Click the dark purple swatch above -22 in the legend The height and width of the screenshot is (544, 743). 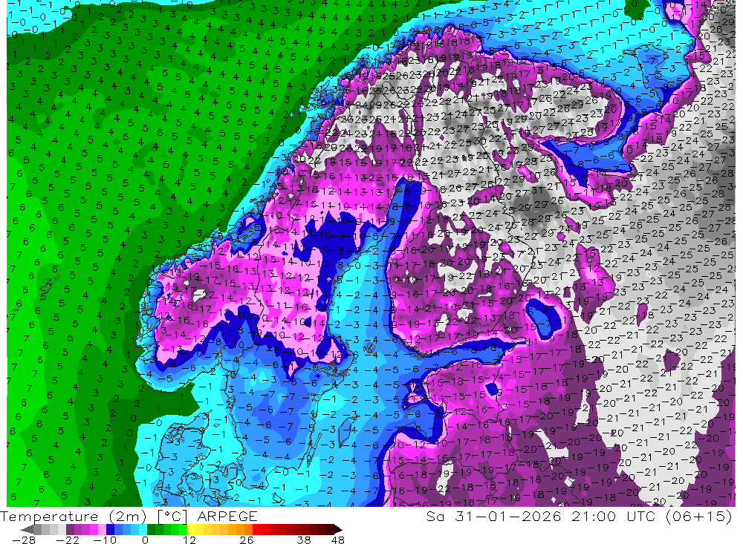click(70, 530)
